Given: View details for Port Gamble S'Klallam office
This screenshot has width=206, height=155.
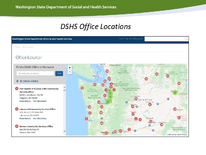Looking at the screenshot, I should click(x=25, y=101).
